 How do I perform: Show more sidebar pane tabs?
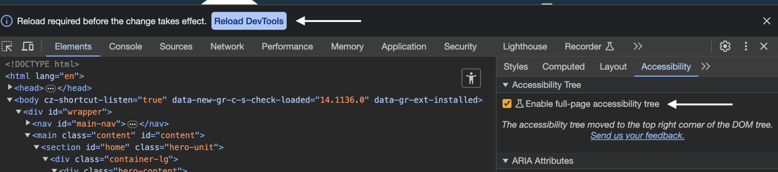tap(705, 66)
